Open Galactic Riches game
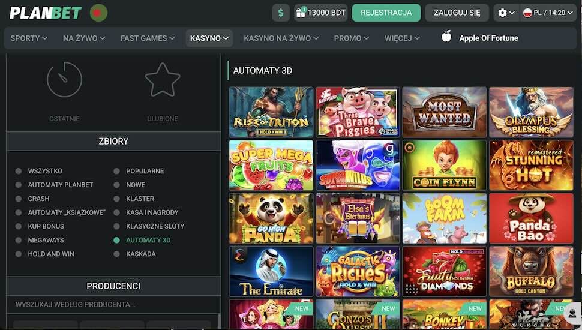The image size is (582, 330). (358, 271)
